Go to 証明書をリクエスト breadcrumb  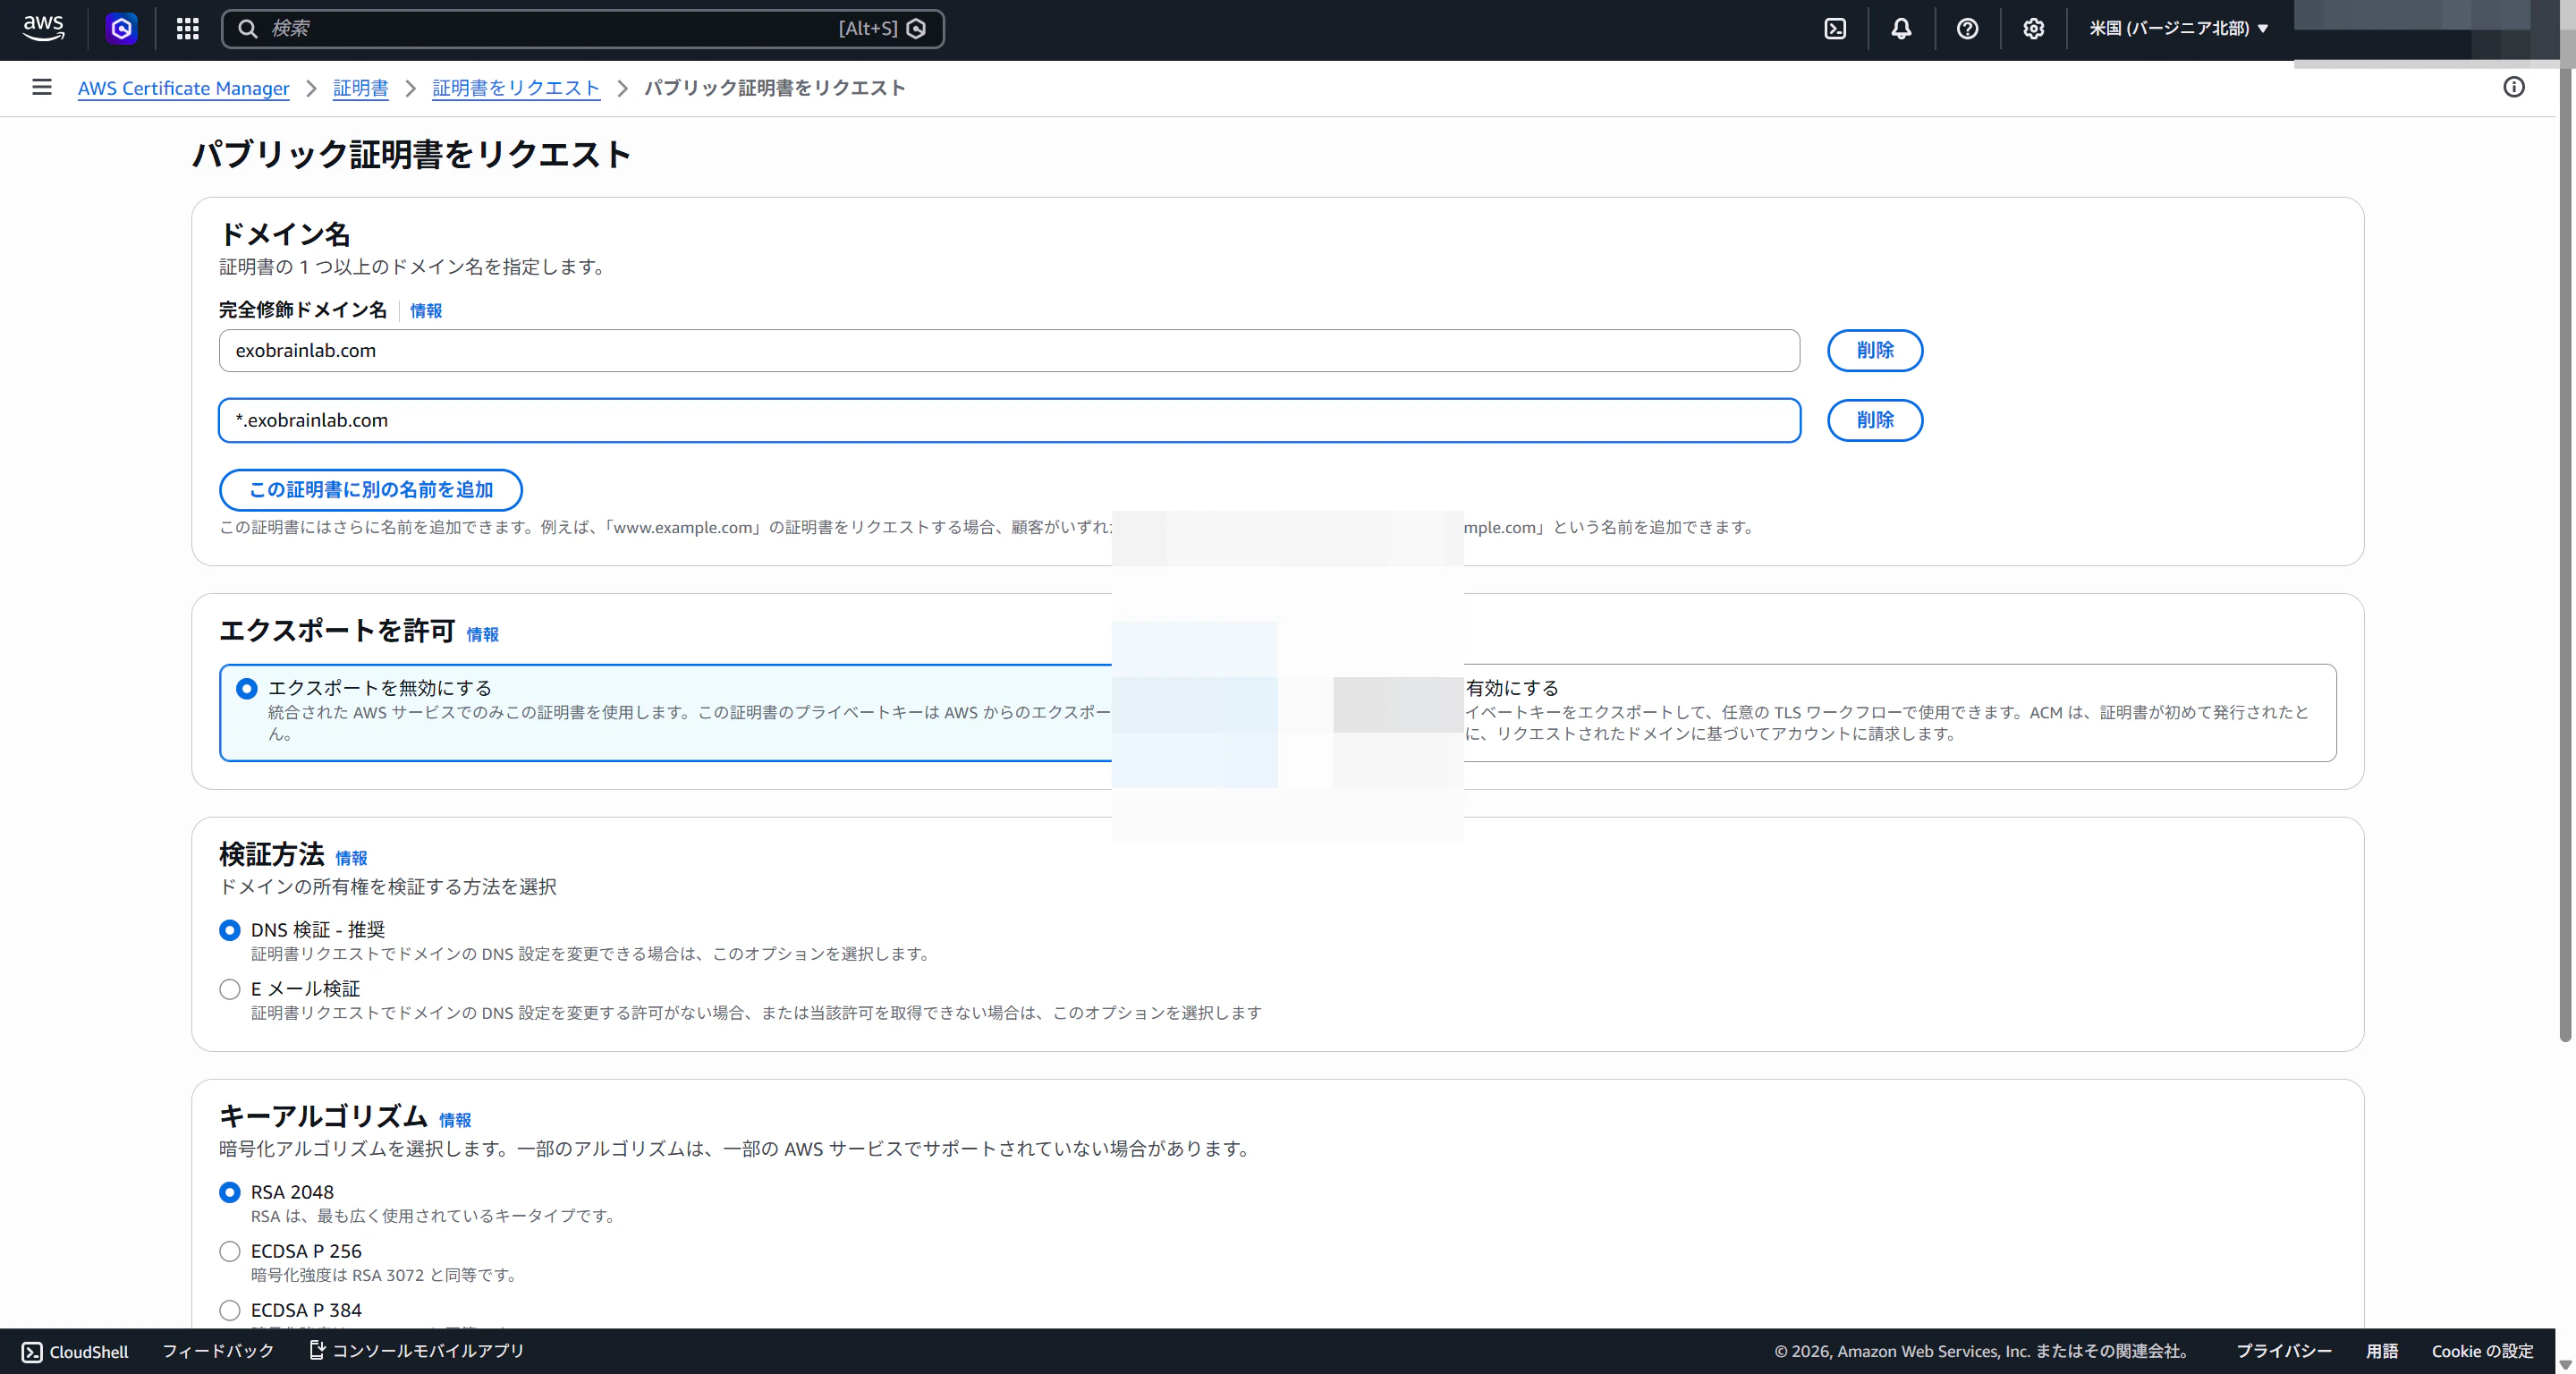click(516, 88)
